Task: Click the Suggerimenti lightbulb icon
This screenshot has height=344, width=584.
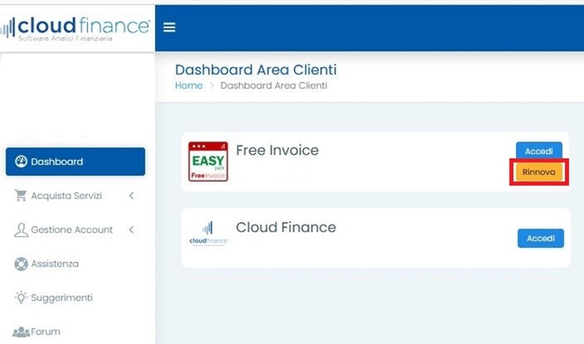Action: pos(21,298)
